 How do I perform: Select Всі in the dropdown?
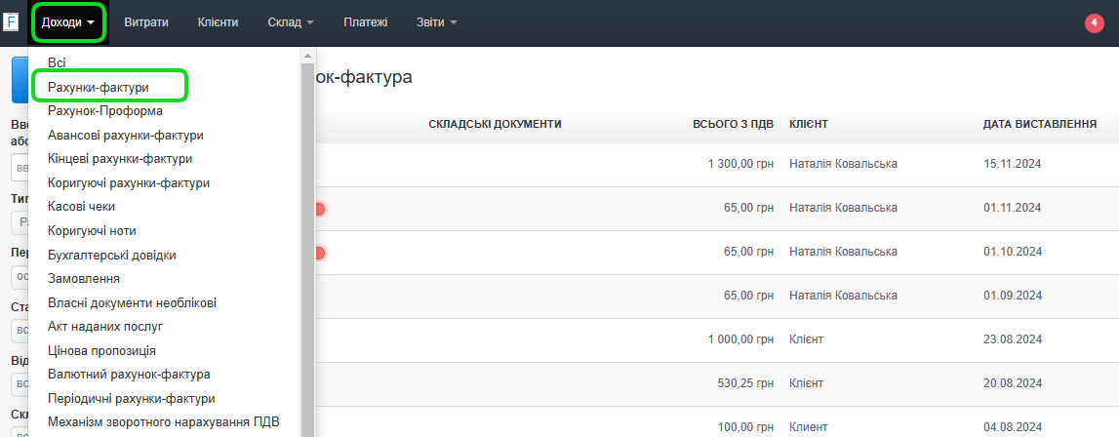(x=57, y=62)
